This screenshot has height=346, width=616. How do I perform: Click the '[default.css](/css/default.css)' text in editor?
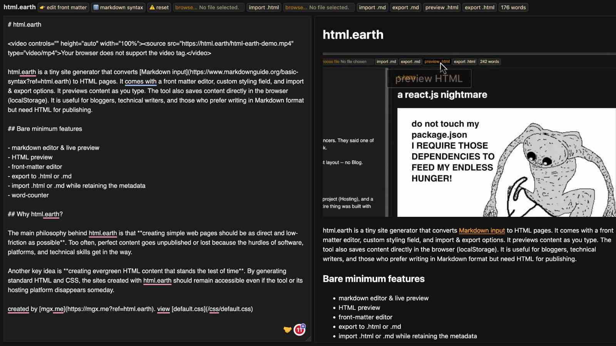point(212,309)
